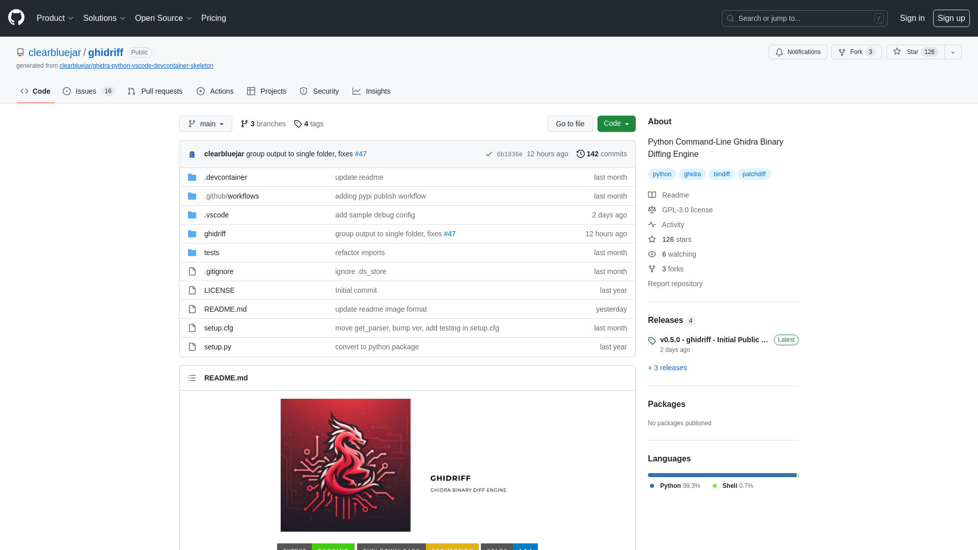Click the + 3 releases link
This screenshot has width=978, height=550.
[x=667, y=367]
